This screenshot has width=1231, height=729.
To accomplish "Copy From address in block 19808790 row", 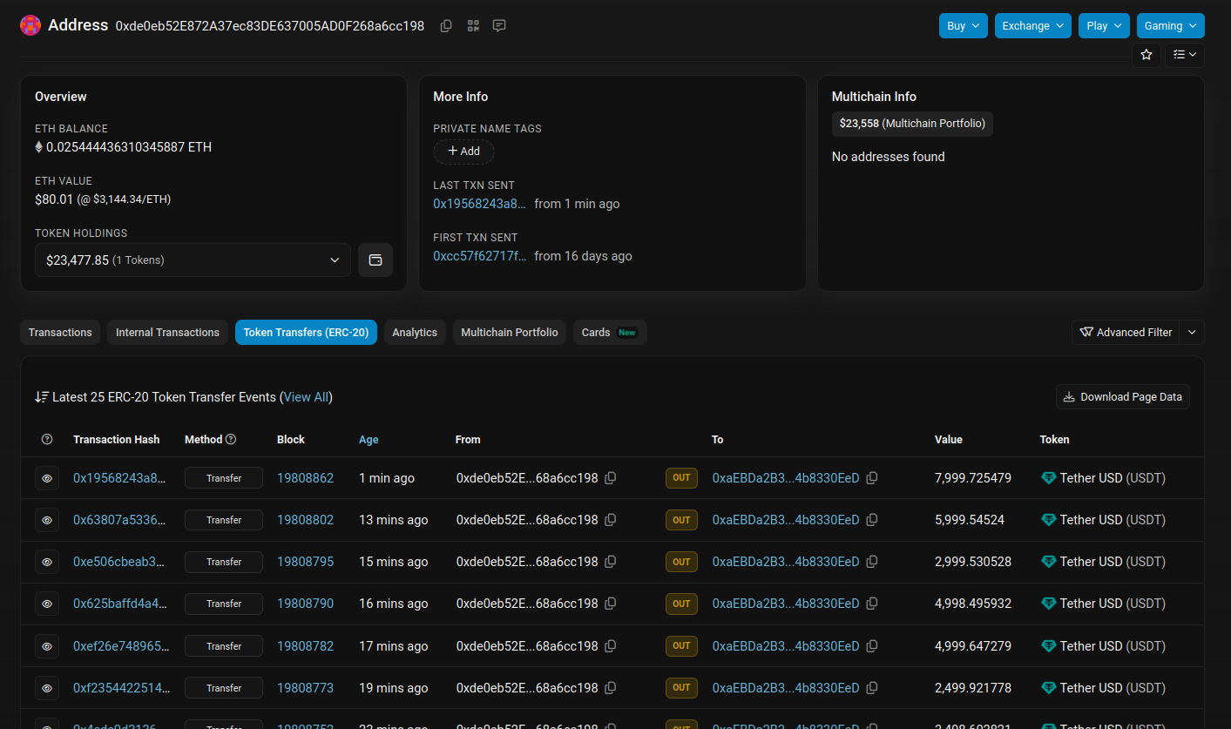I will tap(611, 604).
